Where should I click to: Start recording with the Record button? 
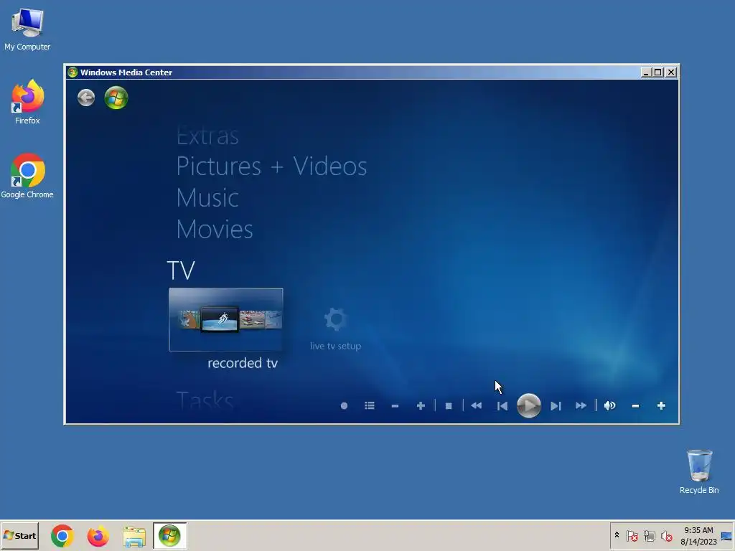(344, 406)
